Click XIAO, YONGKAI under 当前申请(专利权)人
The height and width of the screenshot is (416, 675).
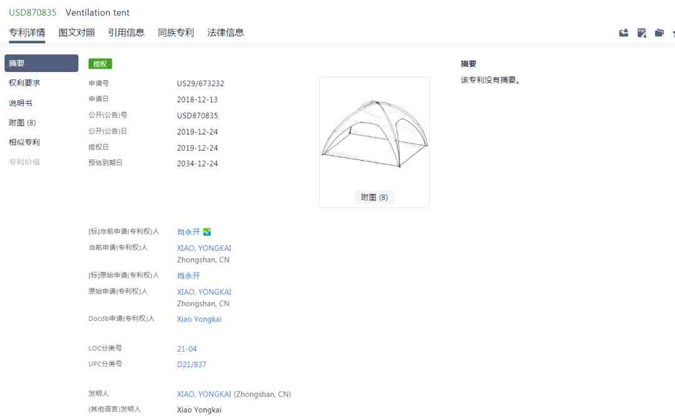[x=204, y=248]
